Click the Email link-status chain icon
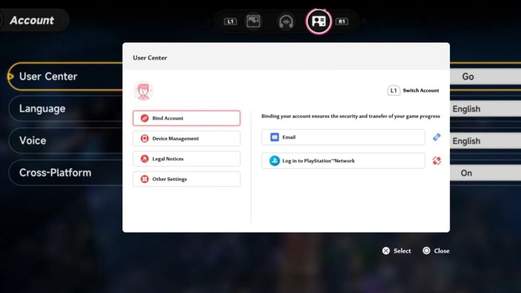This screenshot has width=521, height=293. [x=436, y=137]
